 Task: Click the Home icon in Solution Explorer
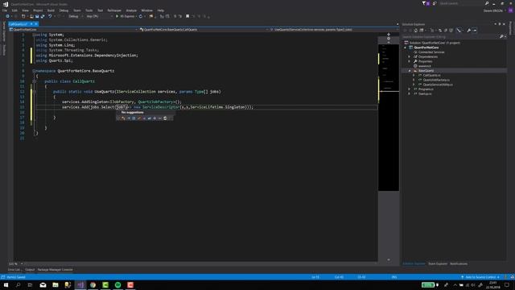(x=415, y=31)
